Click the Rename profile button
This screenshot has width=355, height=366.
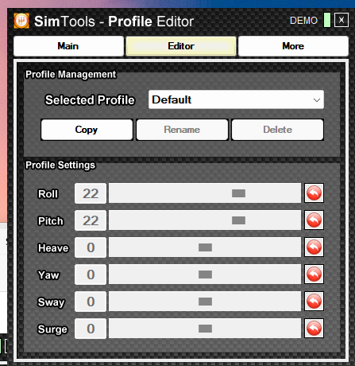tap(182, 130)
